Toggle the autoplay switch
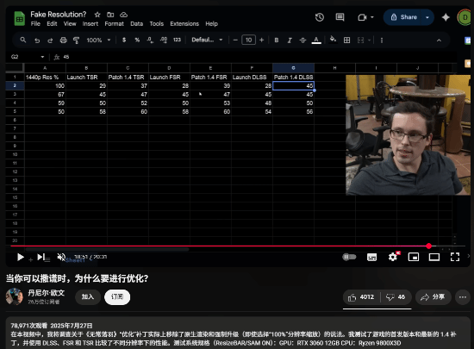474x349 pixels. [x=349, y=257]
